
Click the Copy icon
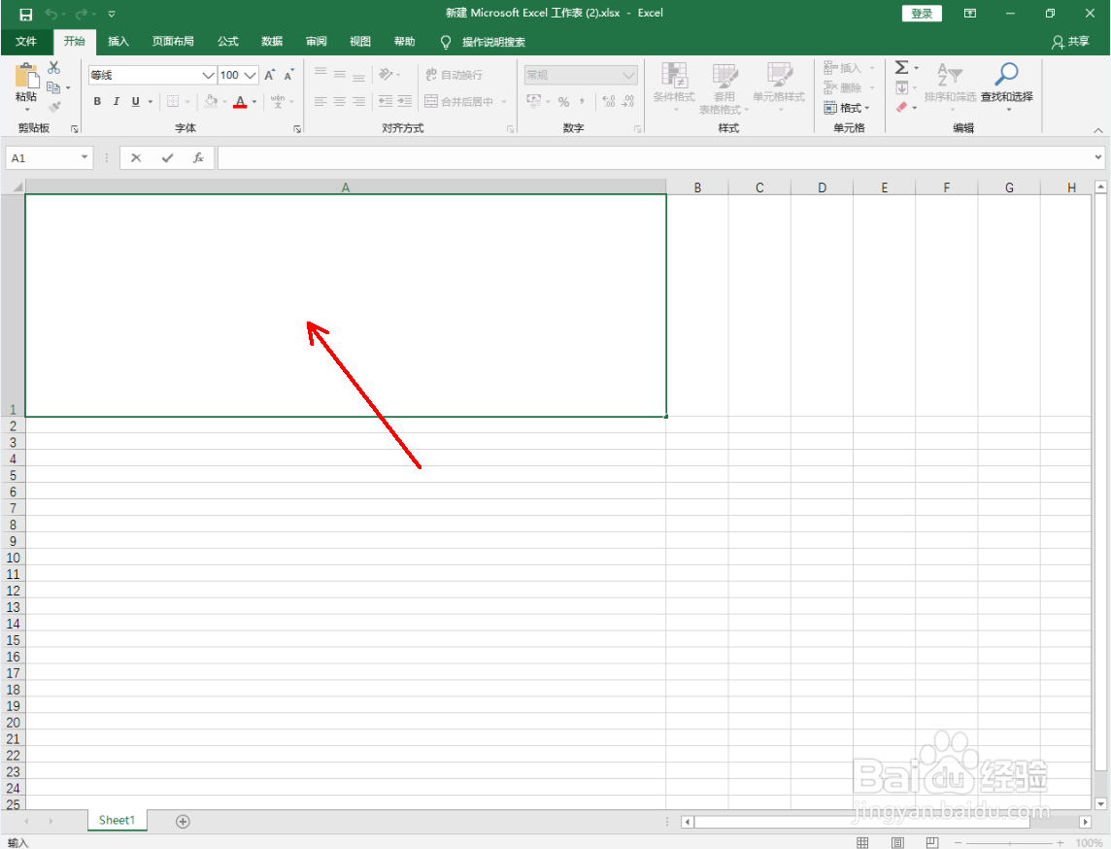point(53,87)
